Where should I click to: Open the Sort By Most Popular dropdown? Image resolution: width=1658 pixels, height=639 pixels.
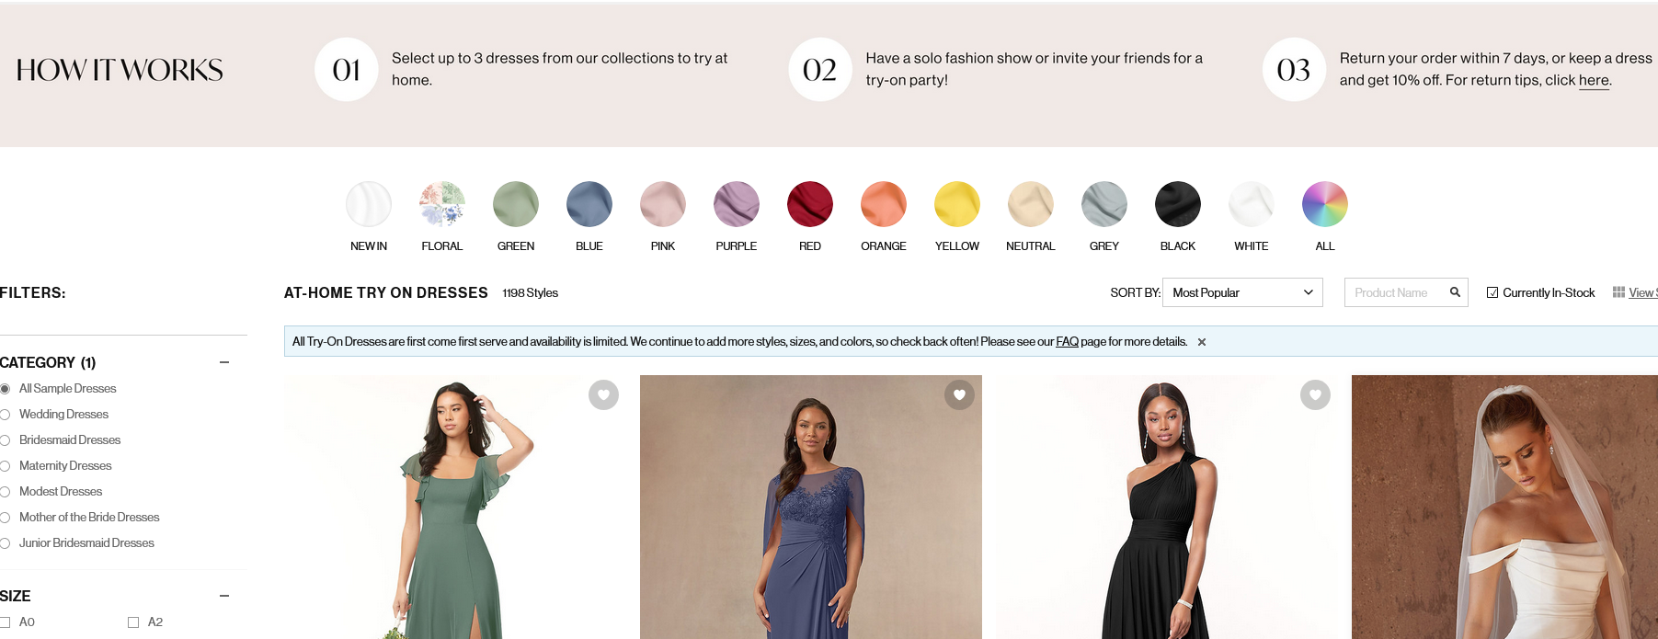tap(1241, 291)
